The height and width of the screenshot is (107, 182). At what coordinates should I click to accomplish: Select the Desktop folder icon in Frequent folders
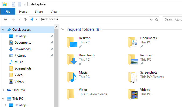tap(72, 42)
